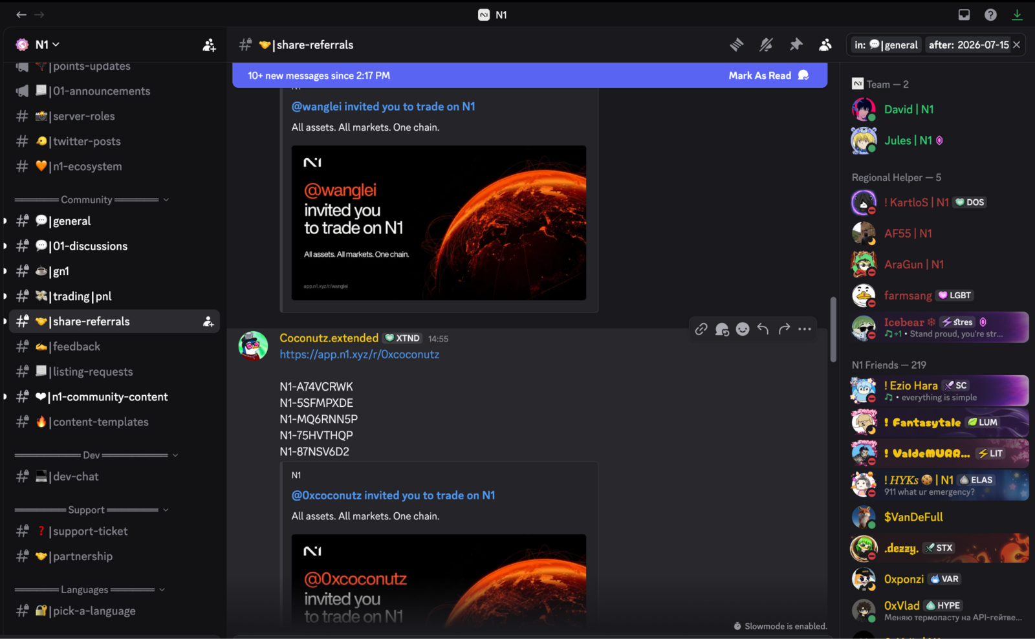Open the Threads icon in channel header
This screenshot has width=1035, height=639.
(737, 45)
